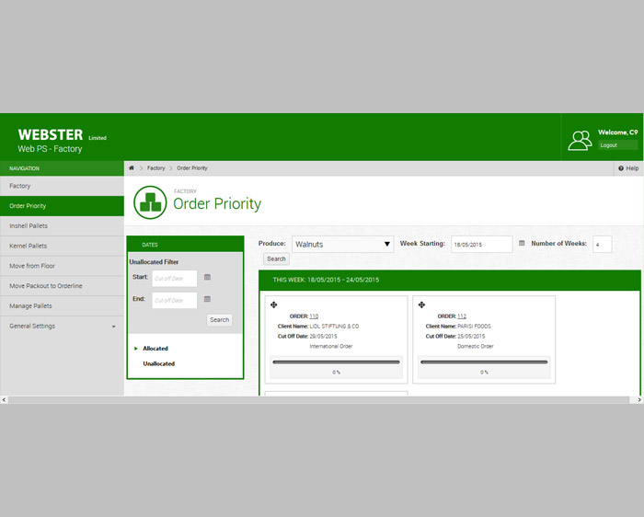Open order 110 link

pyautogui.click(x=314, y=316)
